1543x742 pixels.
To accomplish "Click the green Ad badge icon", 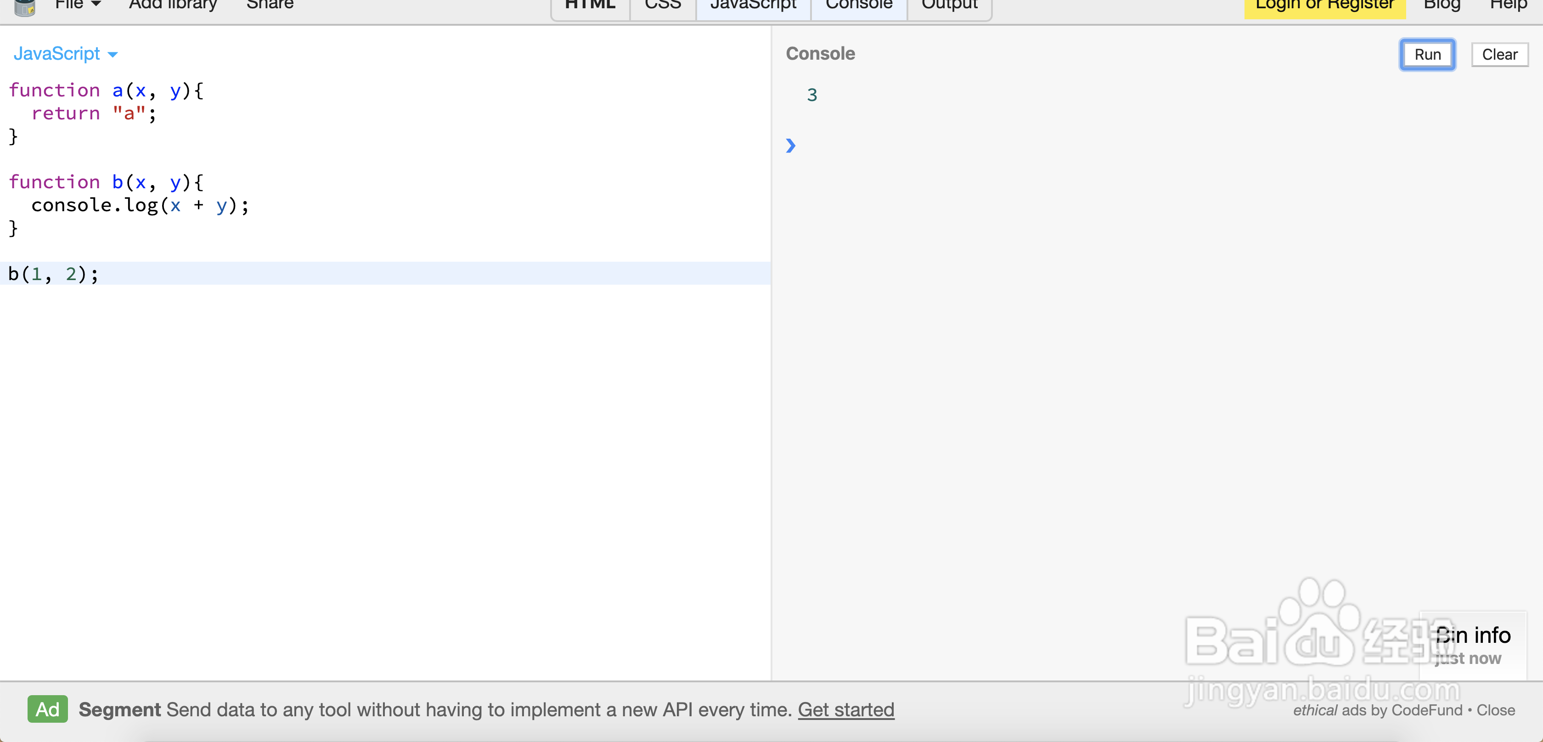I will 47,709.
